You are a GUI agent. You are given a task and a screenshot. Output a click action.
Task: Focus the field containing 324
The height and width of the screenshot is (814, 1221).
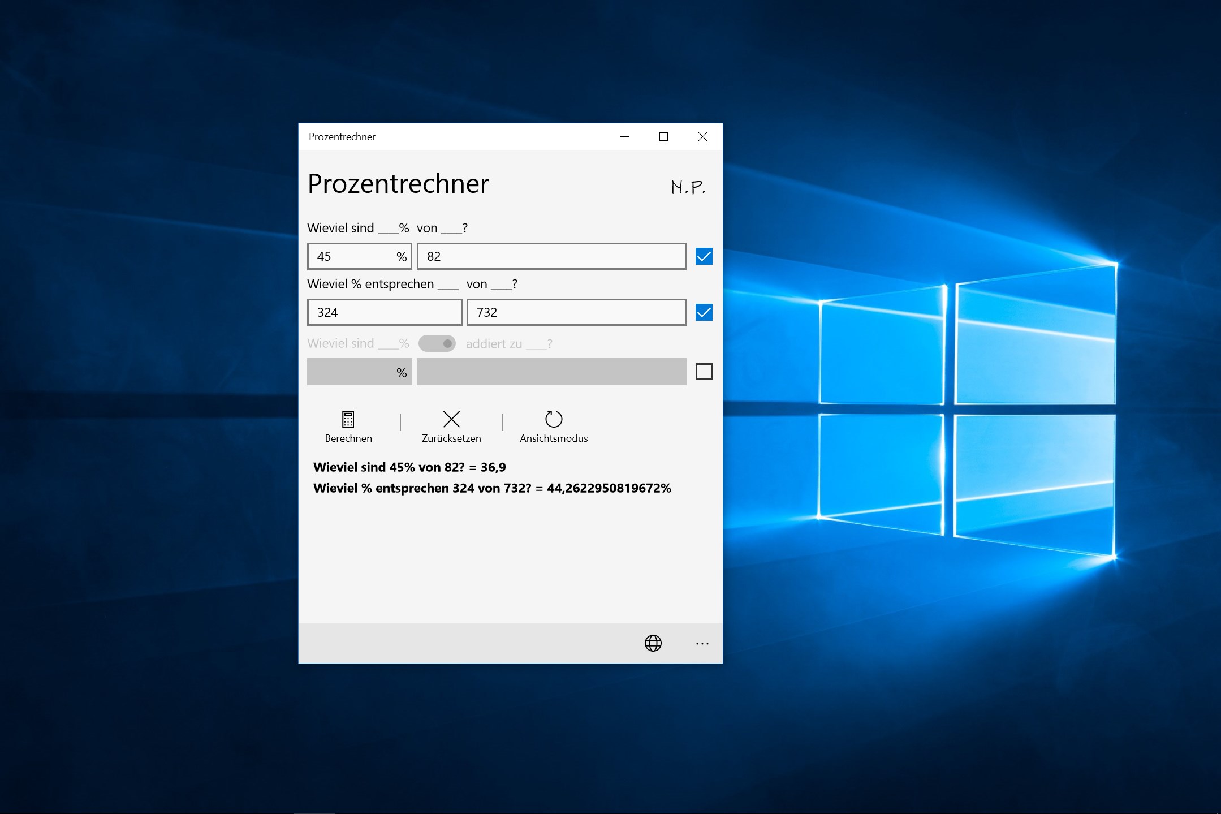click(385, 312)
